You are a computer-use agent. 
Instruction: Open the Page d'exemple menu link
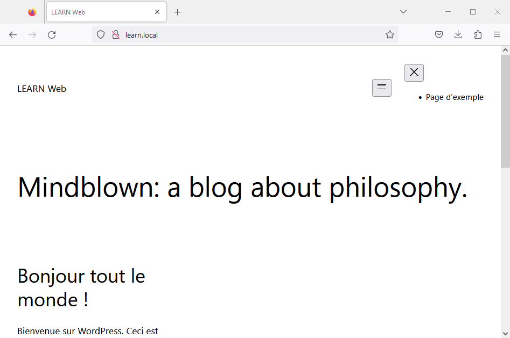[x=455, y=97]
